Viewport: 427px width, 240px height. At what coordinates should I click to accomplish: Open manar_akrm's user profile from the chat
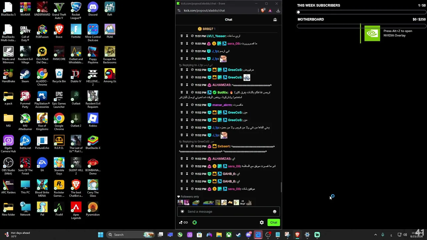[x=222, y=105]
